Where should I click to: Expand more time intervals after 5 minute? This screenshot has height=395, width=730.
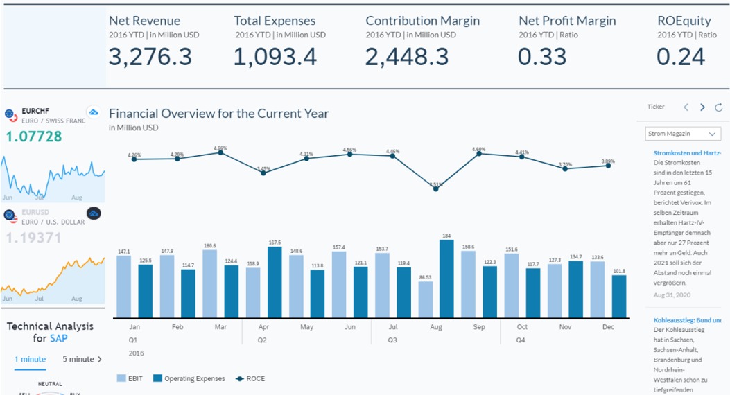100,359
